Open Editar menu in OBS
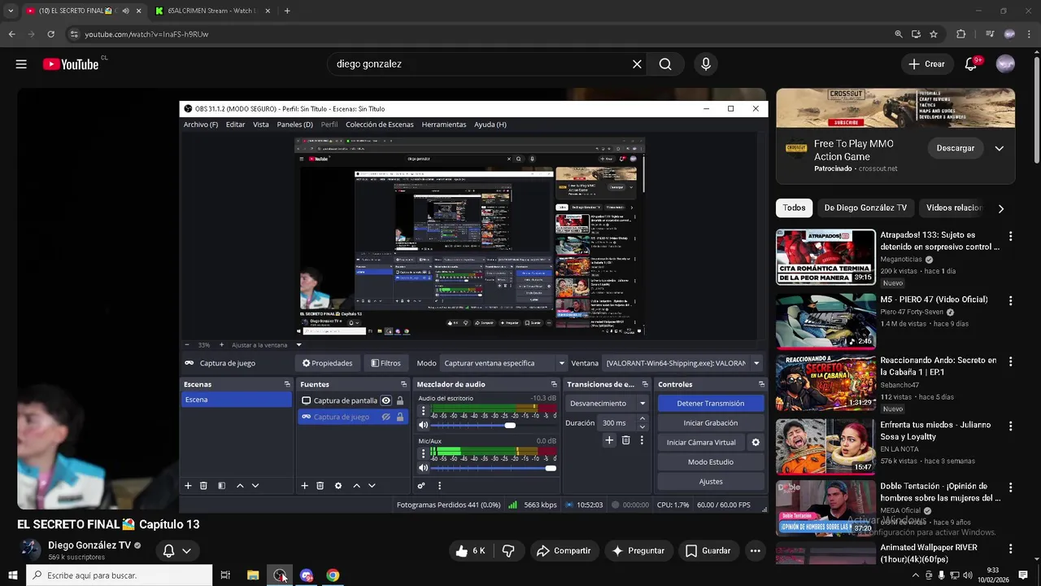The width and height of the screenshot is (1041, 586). pyautogui.click(x=235, y=125)
